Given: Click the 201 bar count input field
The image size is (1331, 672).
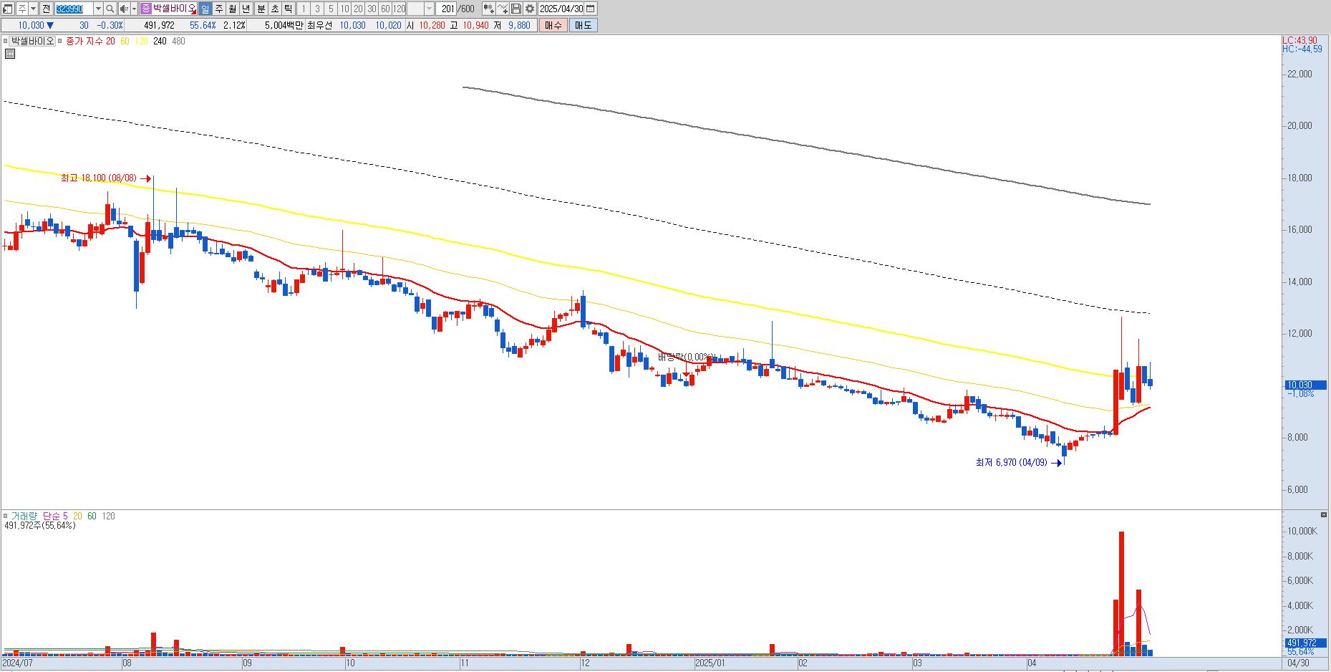Looking at the screenshot, I should point(446,9).
